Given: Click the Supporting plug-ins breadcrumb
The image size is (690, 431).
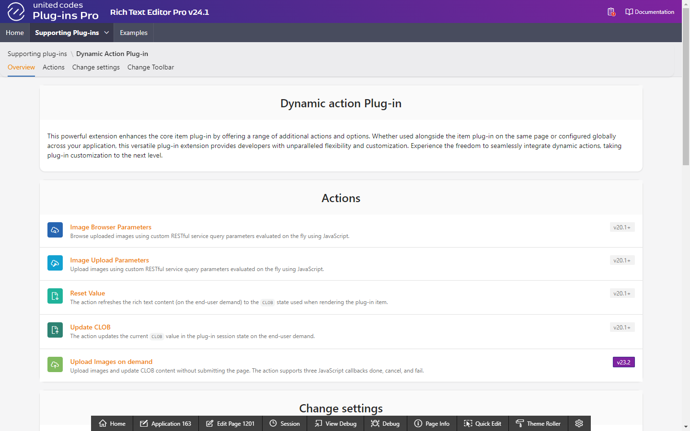Looking at the screenshot, I should (37, 54).
